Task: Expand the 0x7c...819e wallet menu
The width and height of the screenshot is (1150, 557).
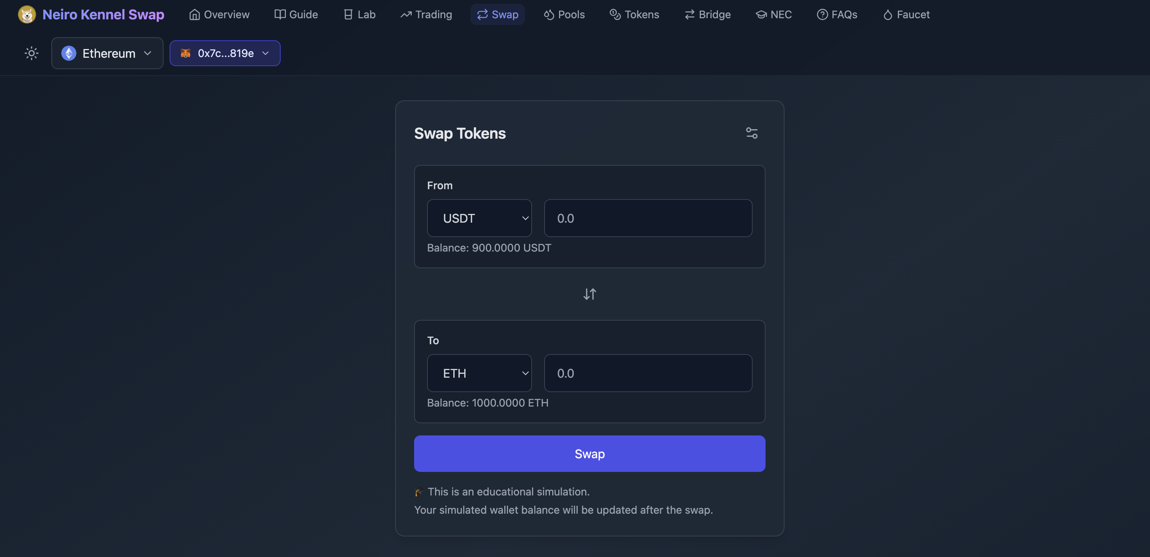Action: point(225,54)
